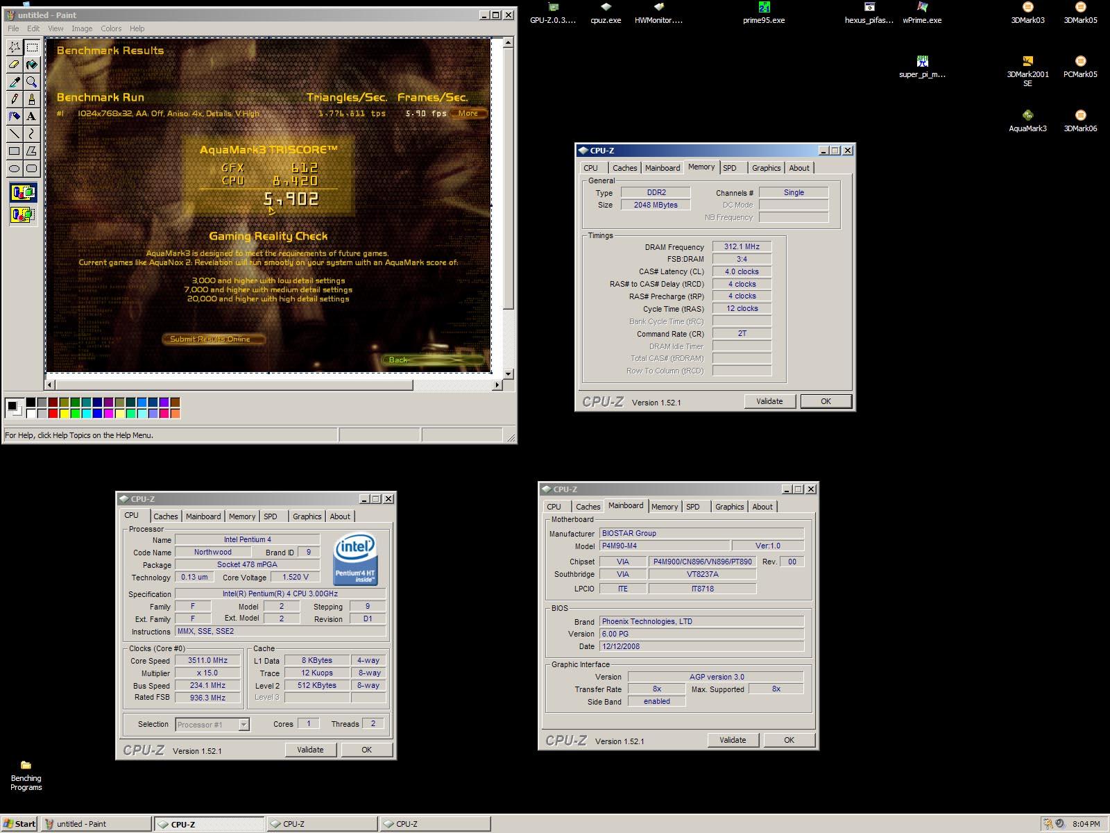Select the Polygon shape tool
1110x833 pixels.
(x=32, y=151)
